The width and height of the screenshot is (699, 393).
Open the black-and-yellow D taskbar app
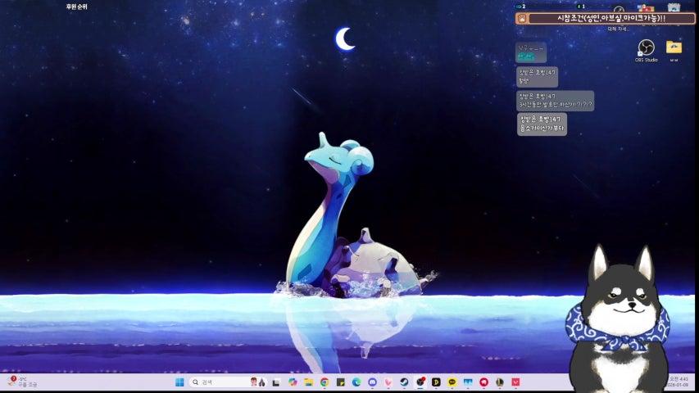[x=436, y=382]
